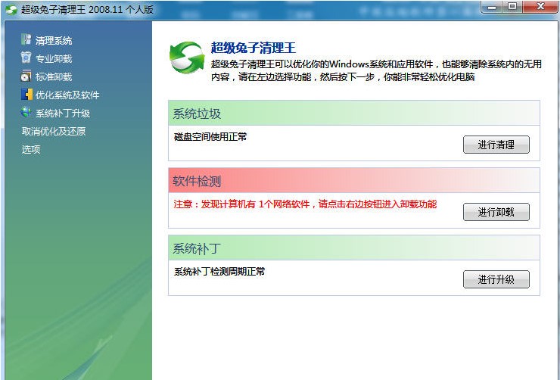Minimize the 超级兔子清理王 window
Image resolution: width=560 pixels, height=380 pixels.
(x=492, y=6)
